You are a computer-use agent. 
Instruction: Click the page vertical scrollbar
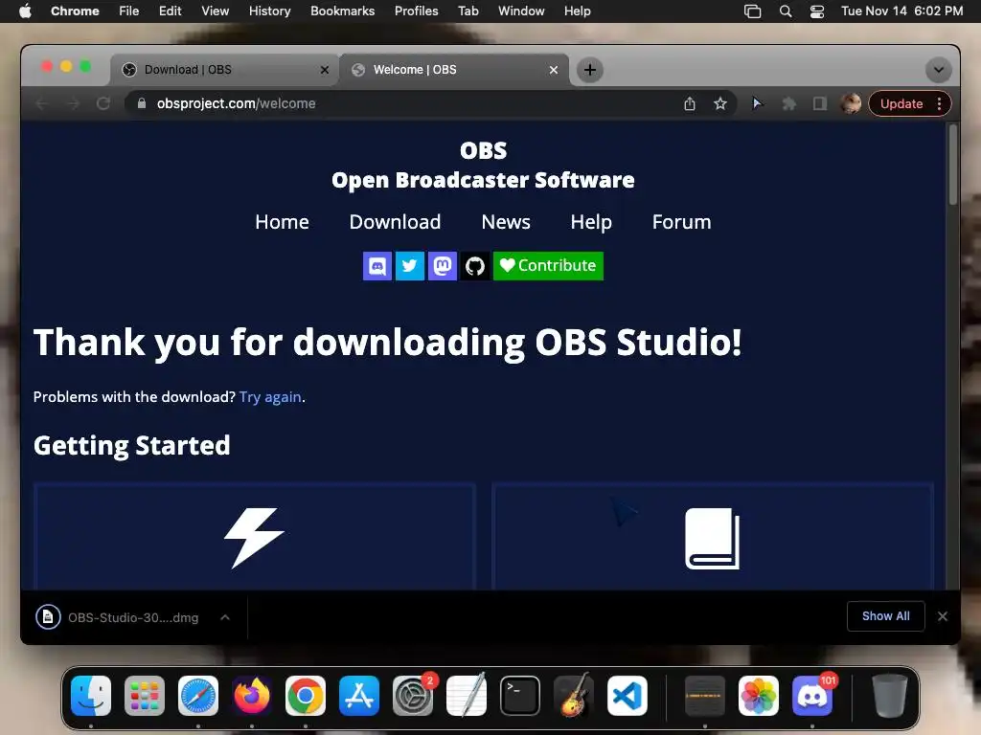[953, 165]
